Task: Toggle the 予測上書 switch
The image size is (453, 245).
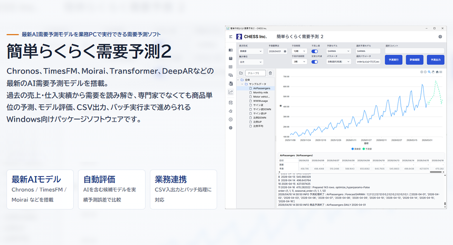Action: click(314, 51)
